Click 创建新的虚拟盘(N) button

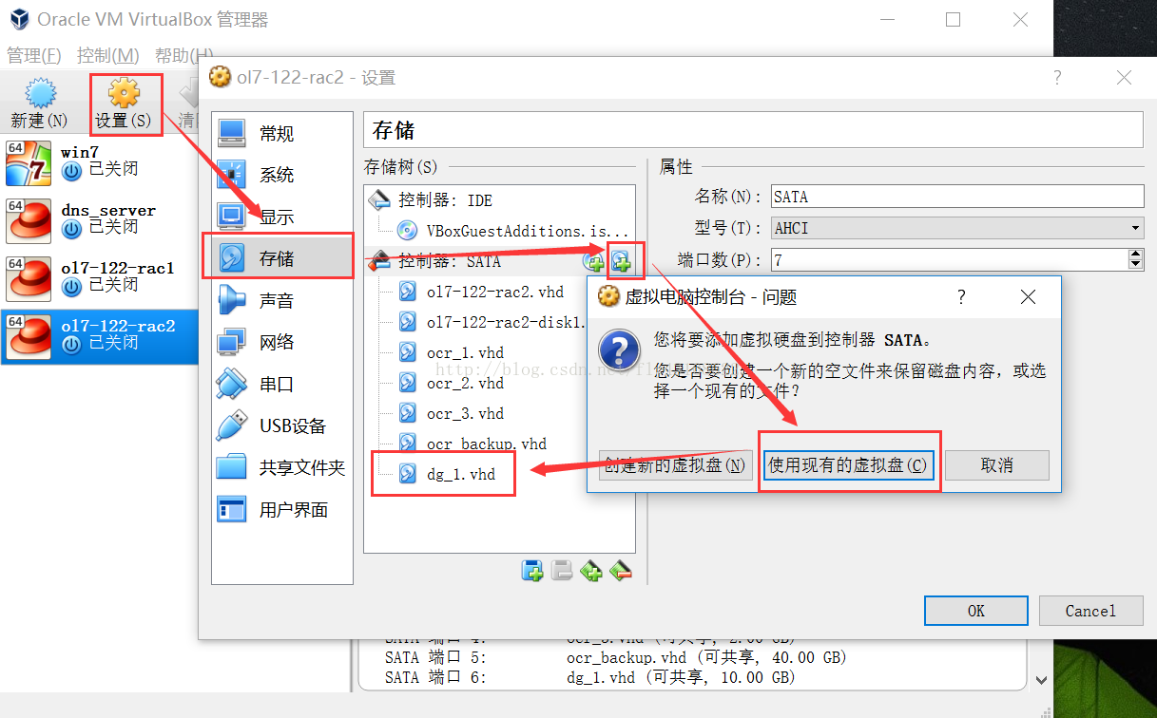[x=675, y=465]
